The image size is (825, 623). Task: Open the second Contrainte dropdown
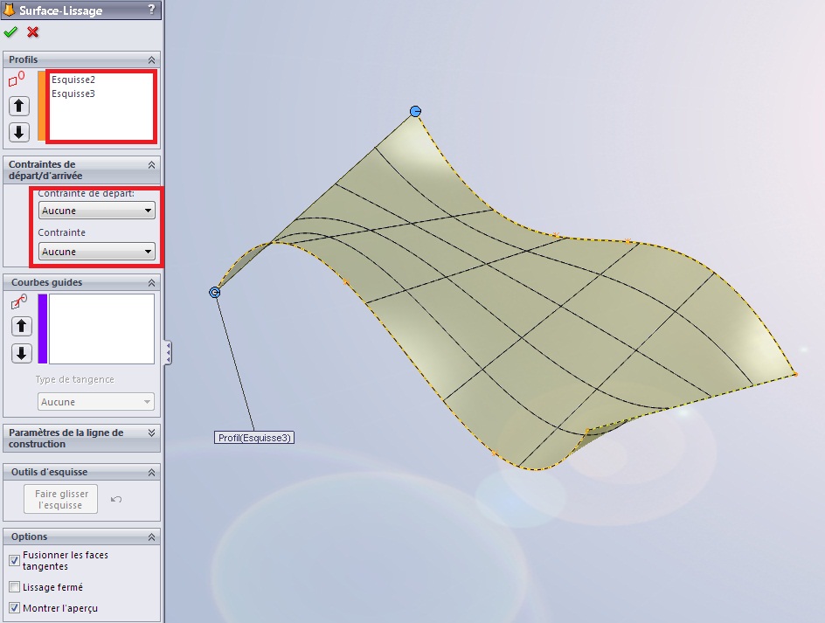click(97, 252)
